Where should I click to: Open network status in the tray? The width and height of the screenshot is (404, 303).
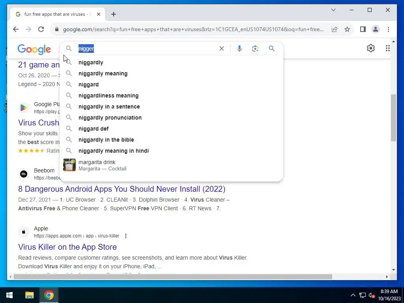(x=363, y=295)
